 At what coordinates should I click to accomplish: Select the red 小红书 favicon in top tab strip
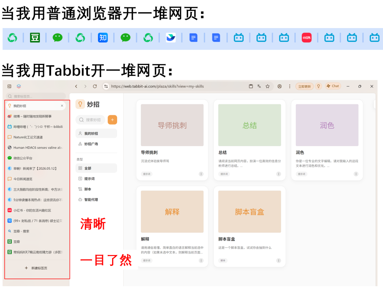pos(306,38)
